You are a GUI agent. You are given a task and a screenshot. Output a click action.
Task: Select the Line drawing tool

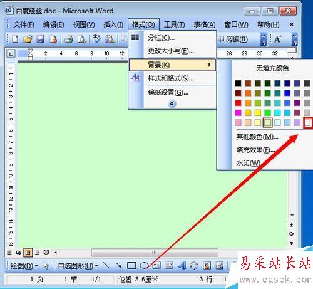(x=106, y=265)
